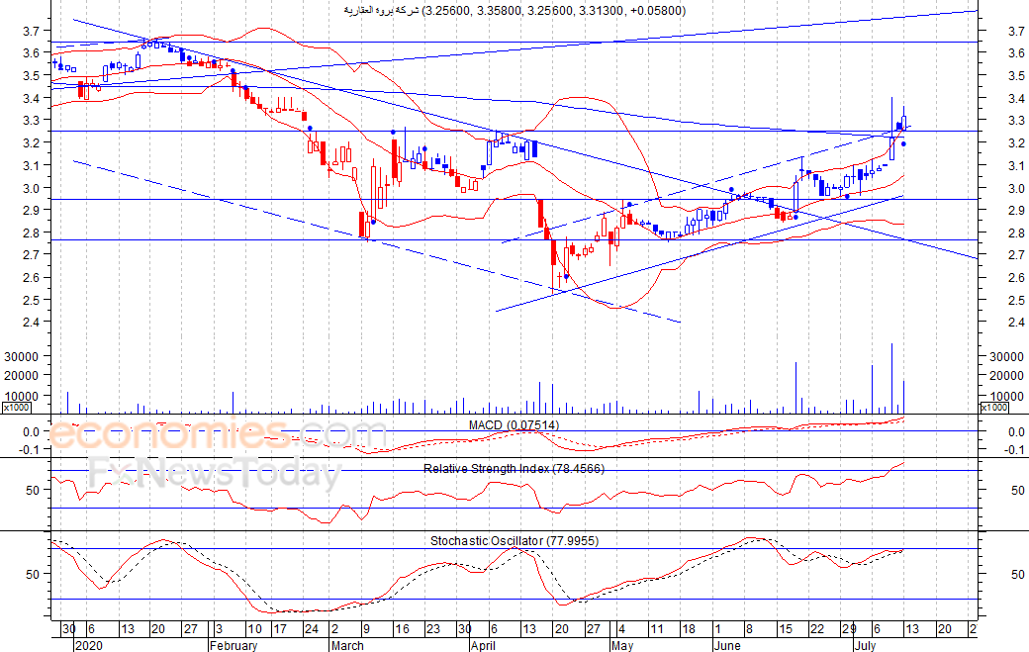Click the 3.7 price label on left axis
1029x652 pixels.
32,31
